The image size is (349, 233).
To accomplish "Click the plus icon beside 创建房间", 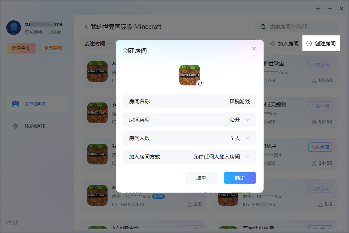I will click(309, 44).
